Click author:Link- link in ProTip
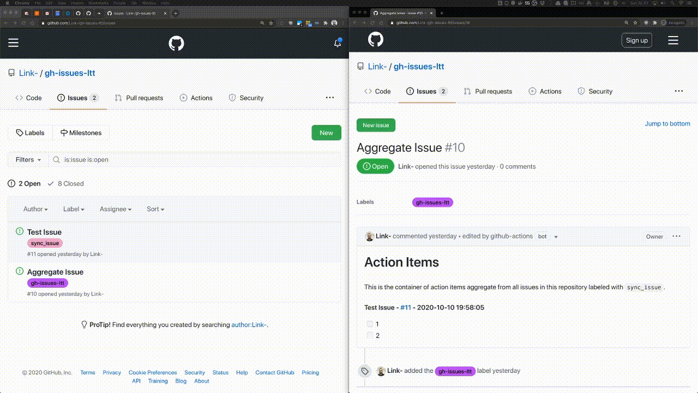This screenshot has height=393, width=698. (x=249, y=325)
